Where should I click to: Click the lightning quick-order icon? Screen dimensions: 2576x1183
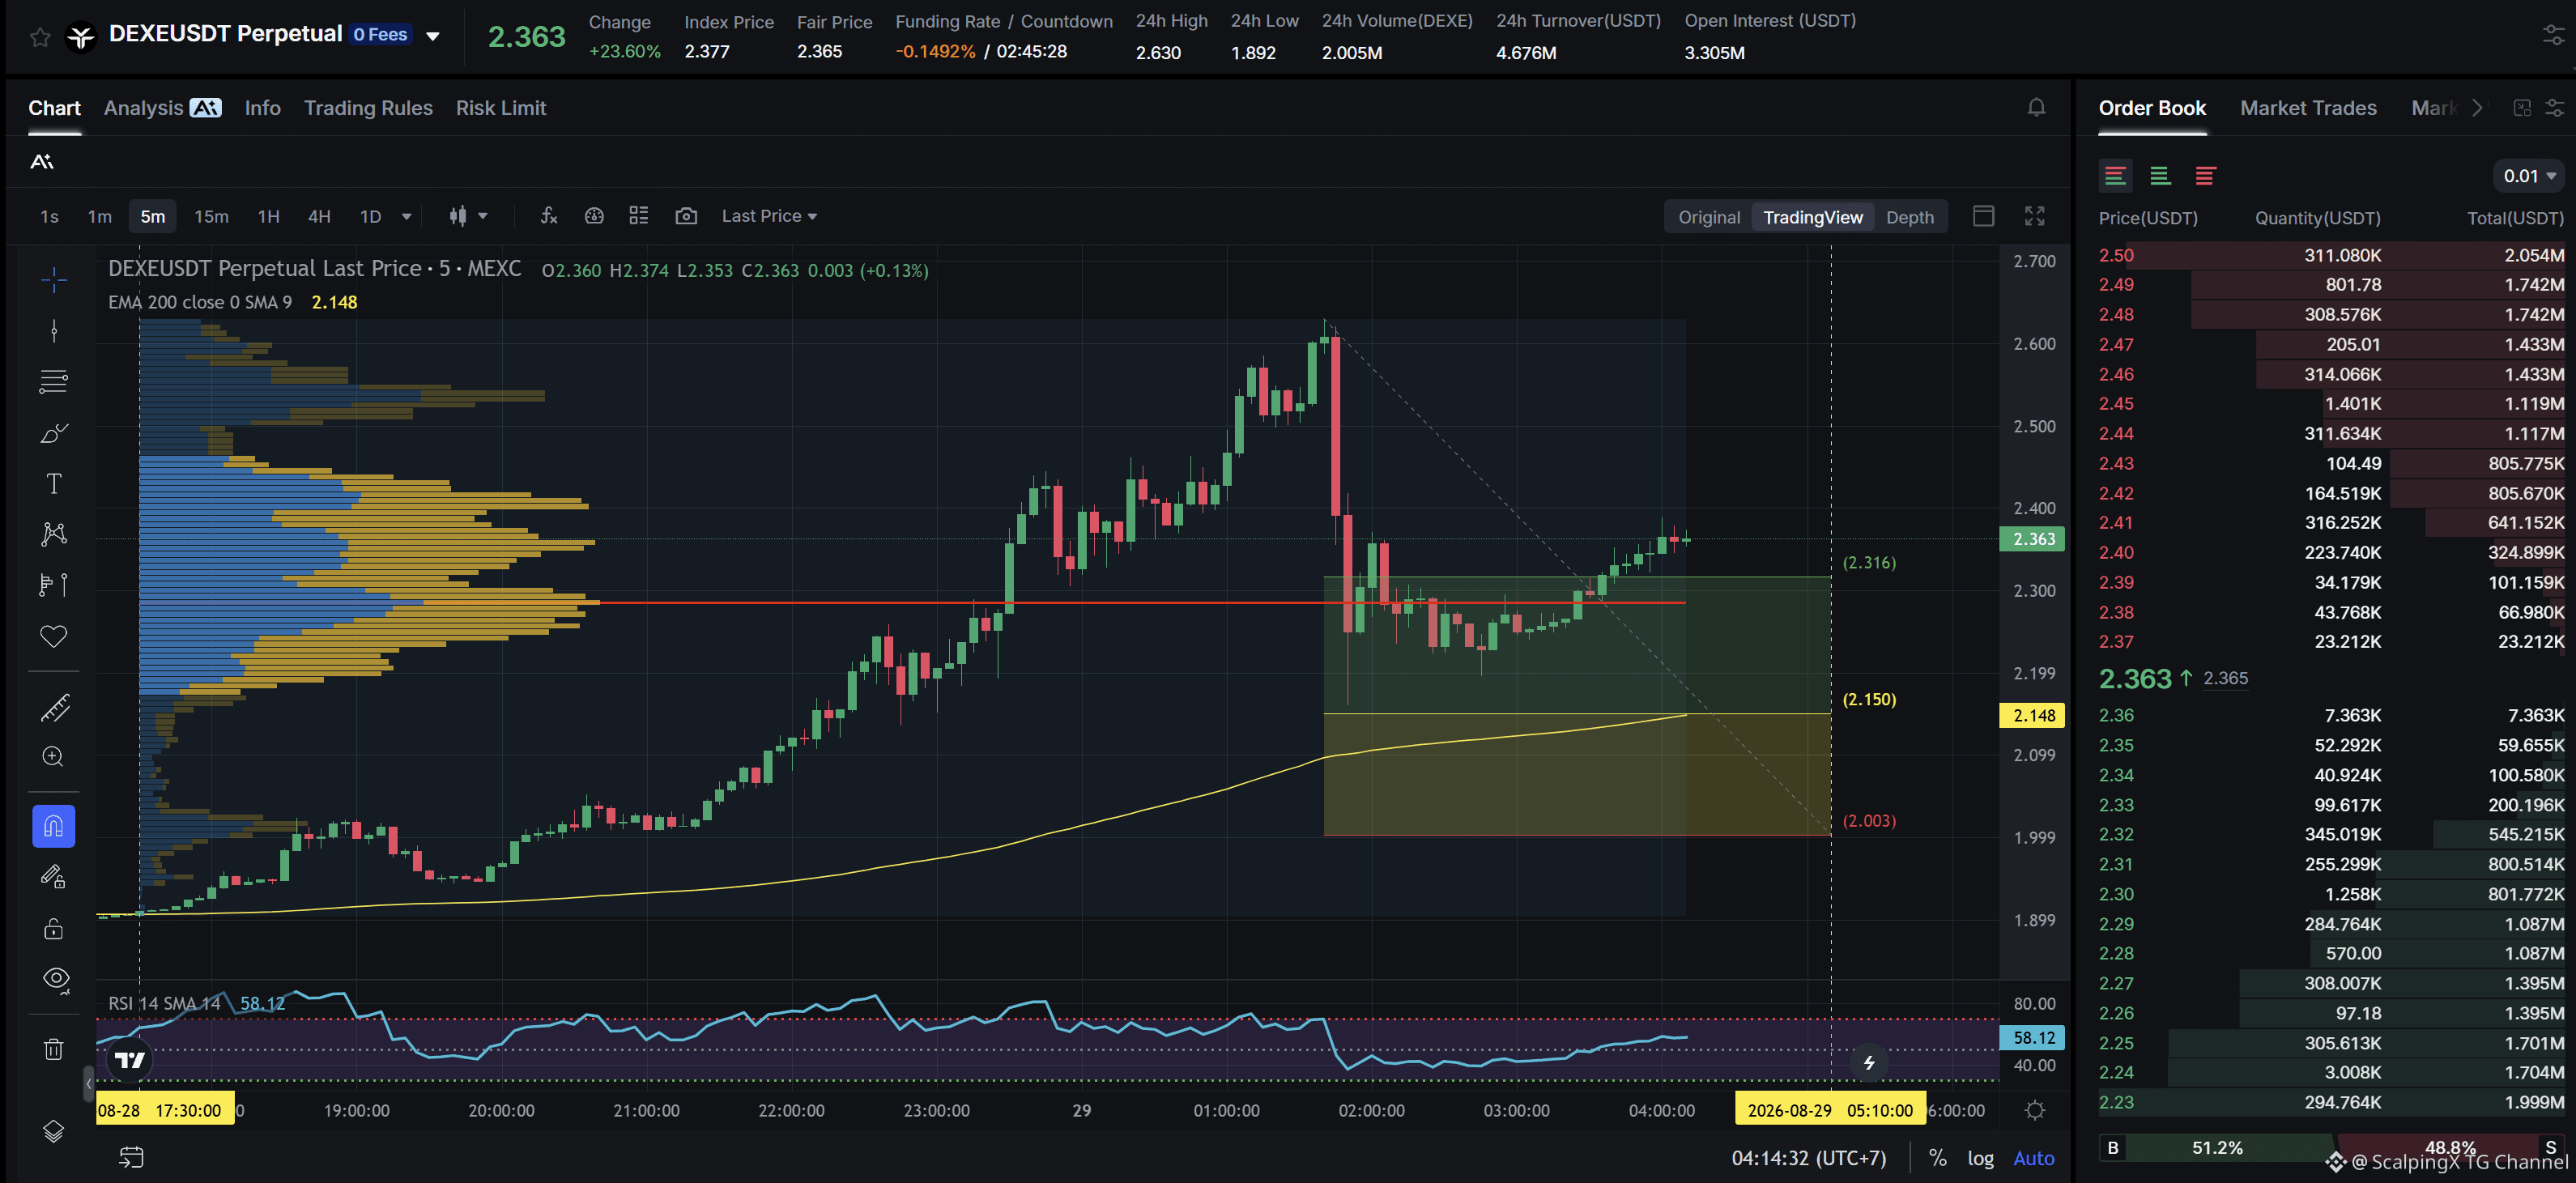tap(1869, 1062)
